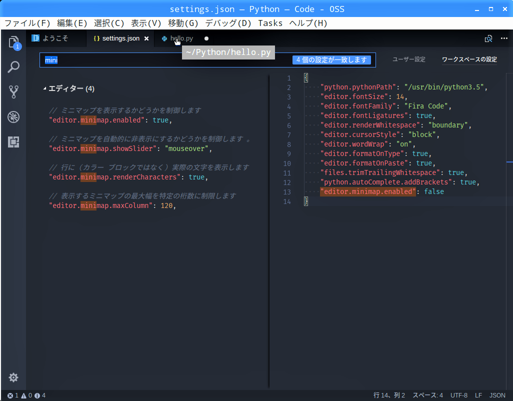The image size is (513, 401).
Task: Collapse the エディター (4) section
Action: 45,88
